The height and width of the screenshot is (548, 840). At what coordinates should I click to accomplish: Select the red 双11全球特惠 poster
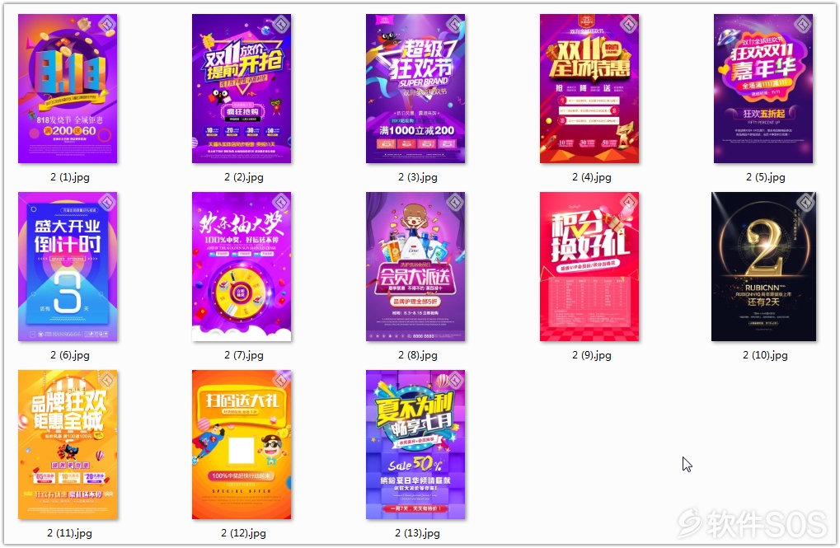click(589, 88)
